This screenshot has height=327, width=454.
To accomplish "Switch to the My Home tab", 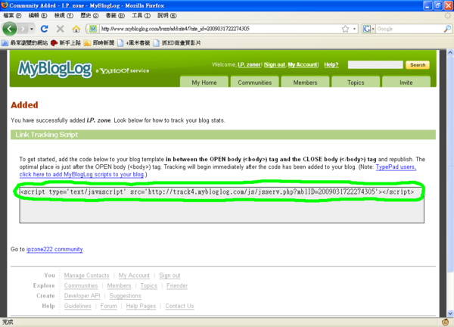I will coord(204,82).
